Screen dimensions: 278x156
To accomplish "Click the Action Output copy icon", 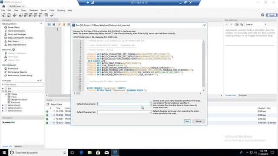I will coord(48,104).
